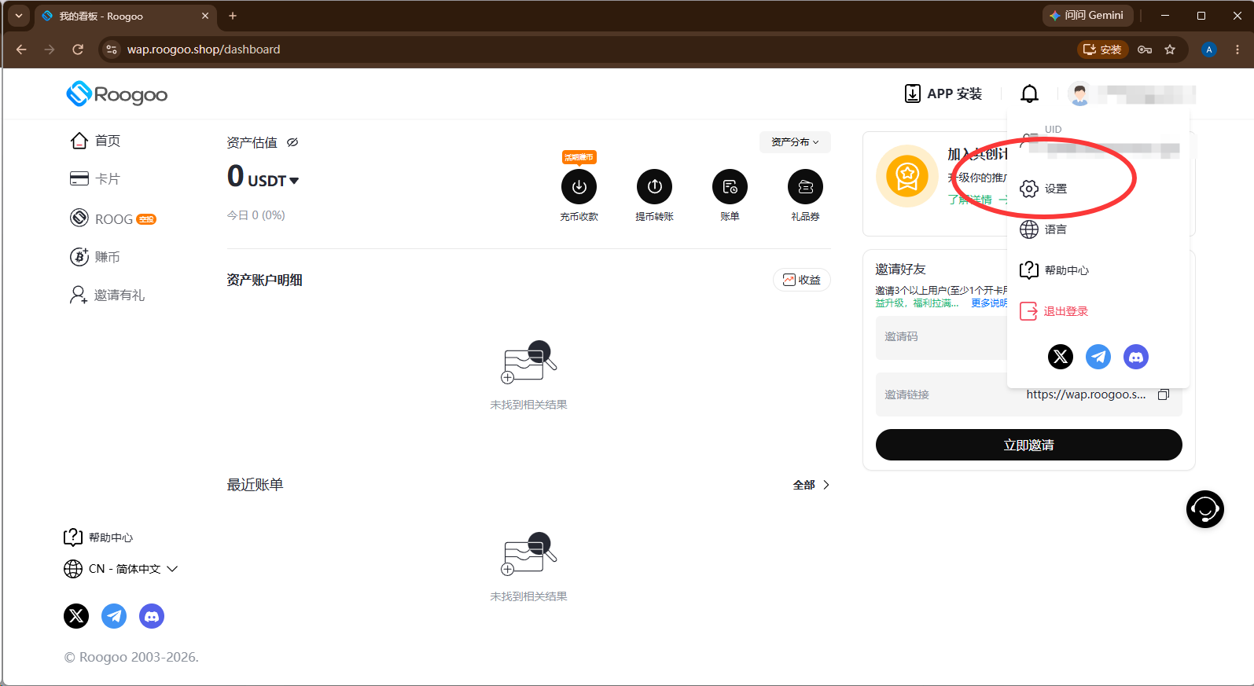Viewport: 1254px width, 686px height.
Task: Expand the 资产分布 dropdown
Action: tap(795, 142)
